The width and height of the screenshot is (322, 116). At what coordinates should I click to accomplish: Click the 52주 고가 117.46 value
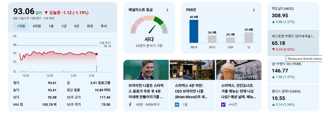(x=105, y=97)
